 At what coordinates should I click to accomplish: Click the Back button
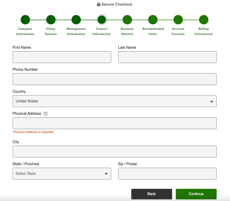tap(152, 194)
